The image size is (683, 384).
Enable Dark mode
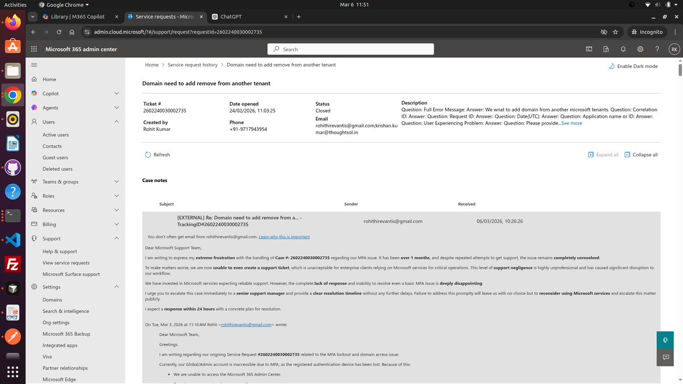633,66
